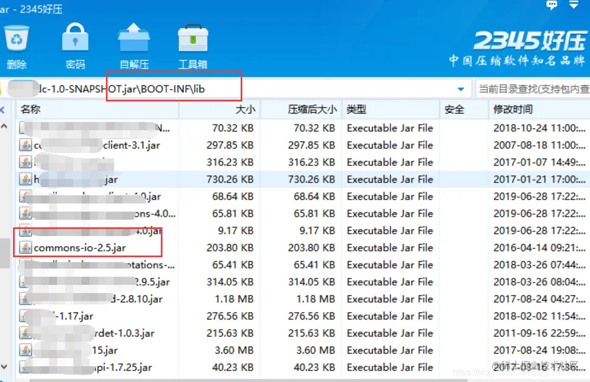Click the 70.32 KB size cell in 大小 column

point(233,128)
